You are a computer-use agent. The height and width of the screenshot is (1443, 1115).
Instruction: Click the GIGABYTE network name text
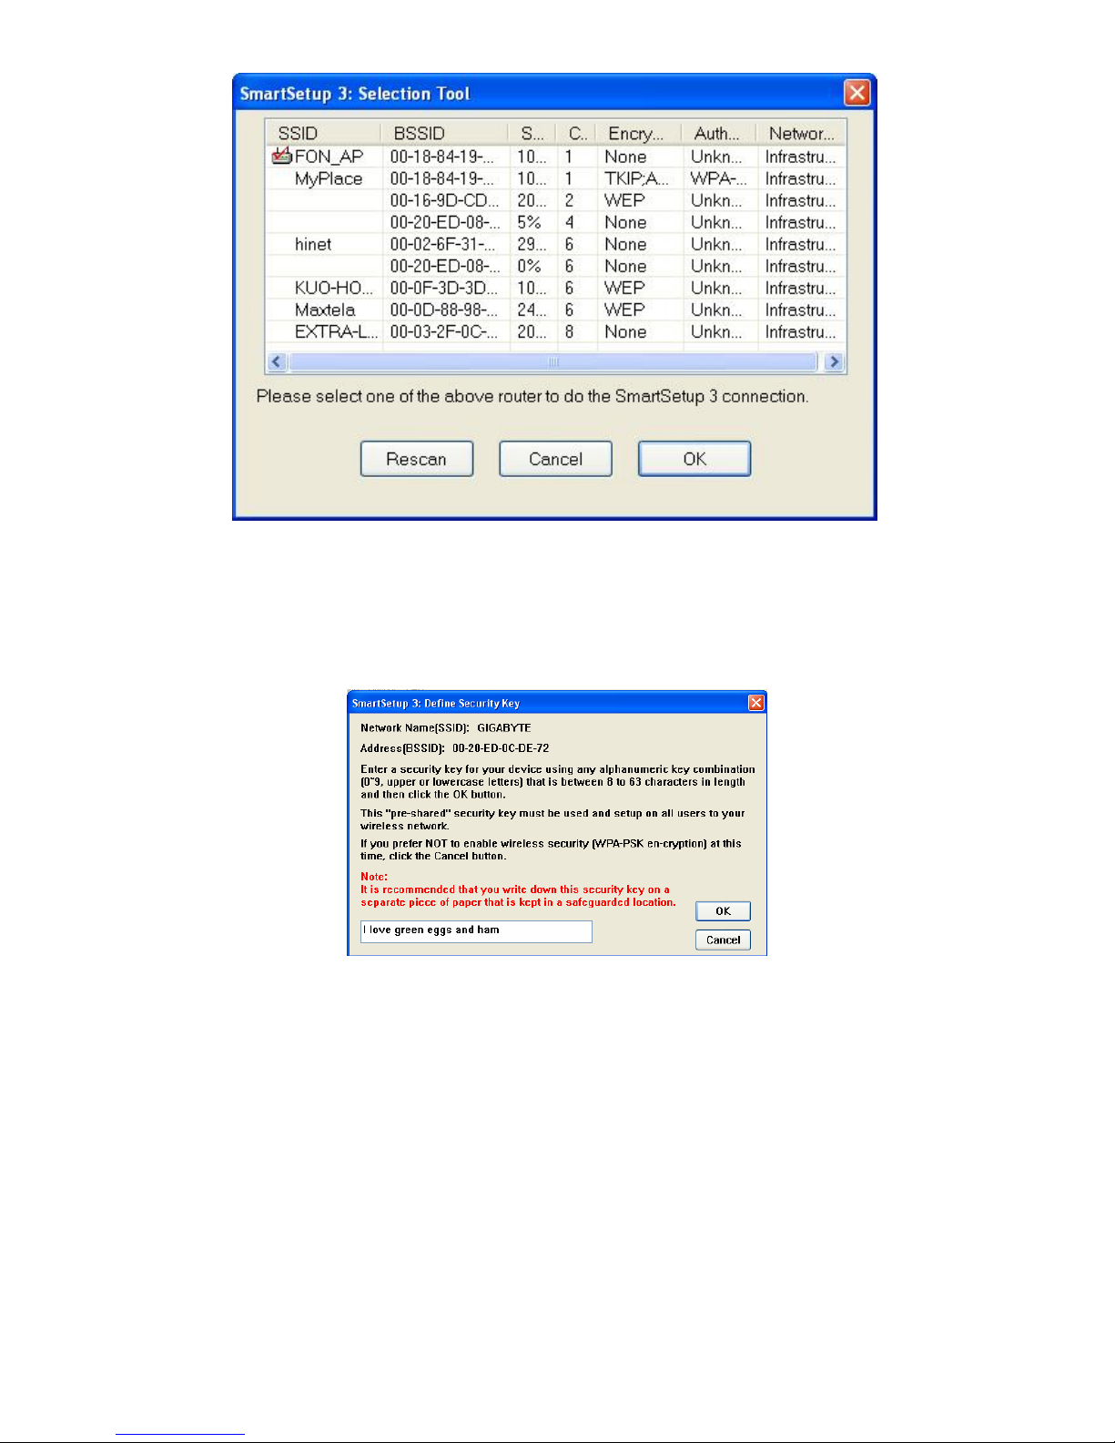[x=504, y=727]
